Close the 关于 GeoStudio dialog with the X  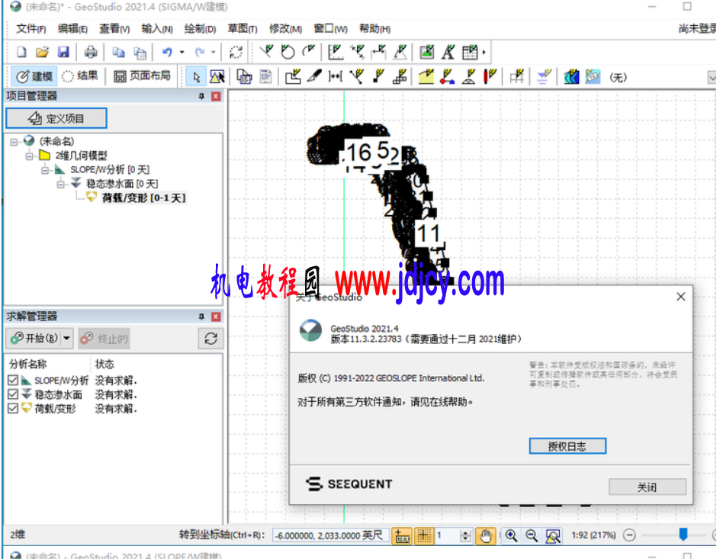[x=680, y=297]
